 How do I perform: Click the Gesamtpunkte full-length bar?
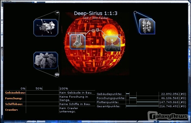[142, 106]
